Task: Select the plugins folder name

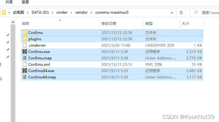Action: tap(35, 39)
